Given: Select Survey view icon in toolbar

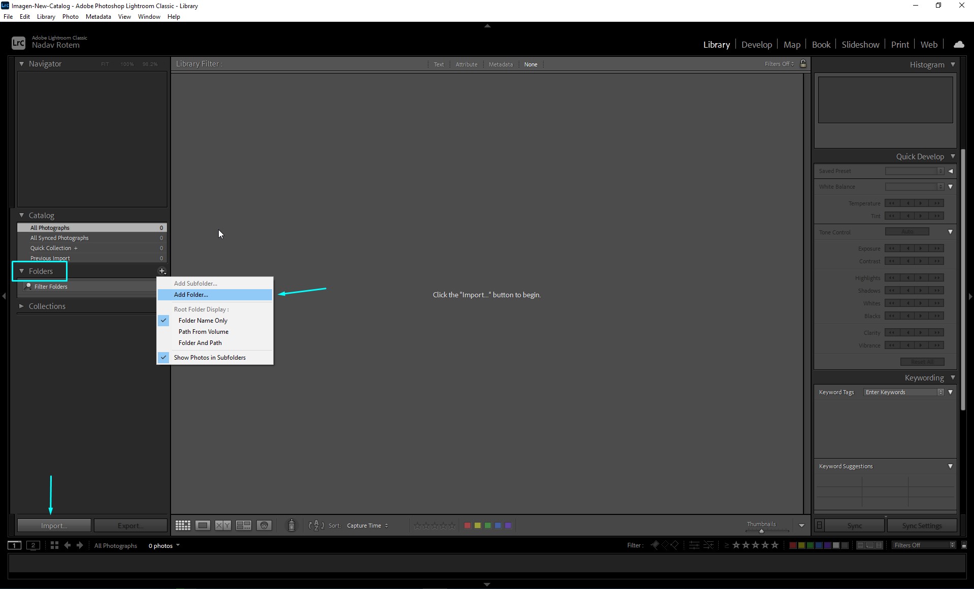Looking at the screenshot, I should click(x=244, y=526).
